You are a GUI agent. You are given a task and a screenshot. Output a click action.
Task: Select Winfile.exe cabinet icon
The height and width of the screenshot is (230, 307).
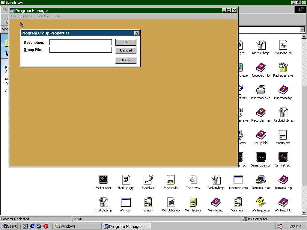(x=193, y=202)
